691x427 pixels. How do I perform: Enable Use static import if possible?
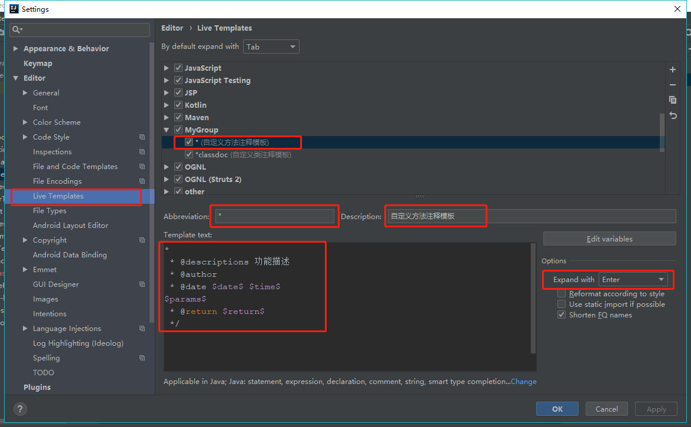[562, 304]
